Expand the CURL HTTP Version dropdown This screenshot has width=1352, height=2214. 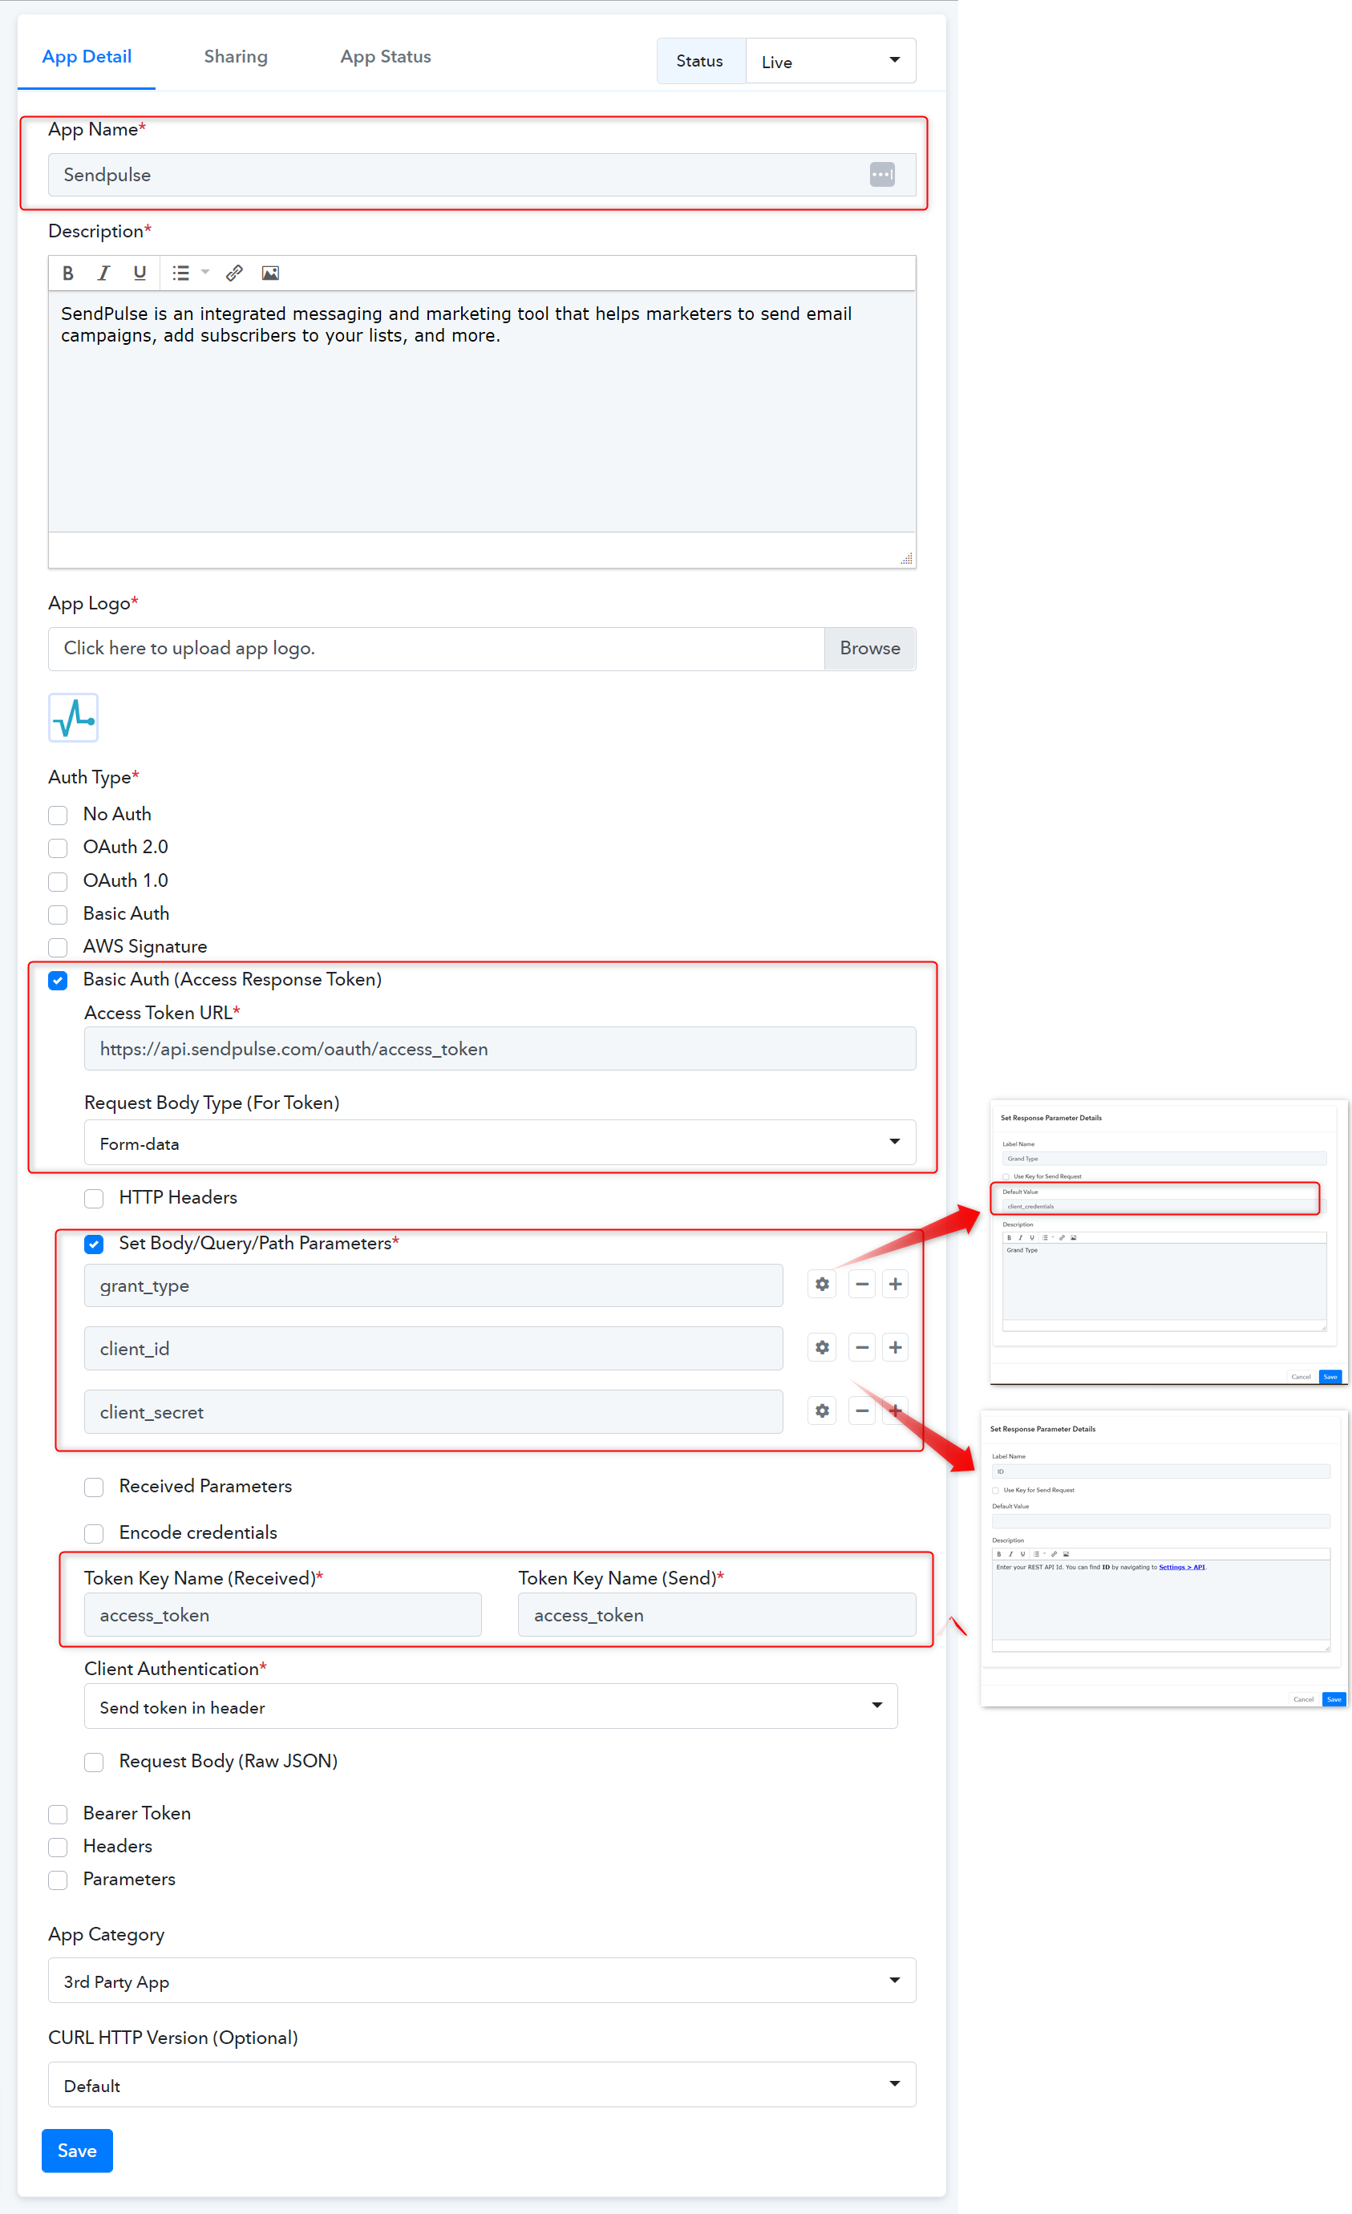point(483,2085)
